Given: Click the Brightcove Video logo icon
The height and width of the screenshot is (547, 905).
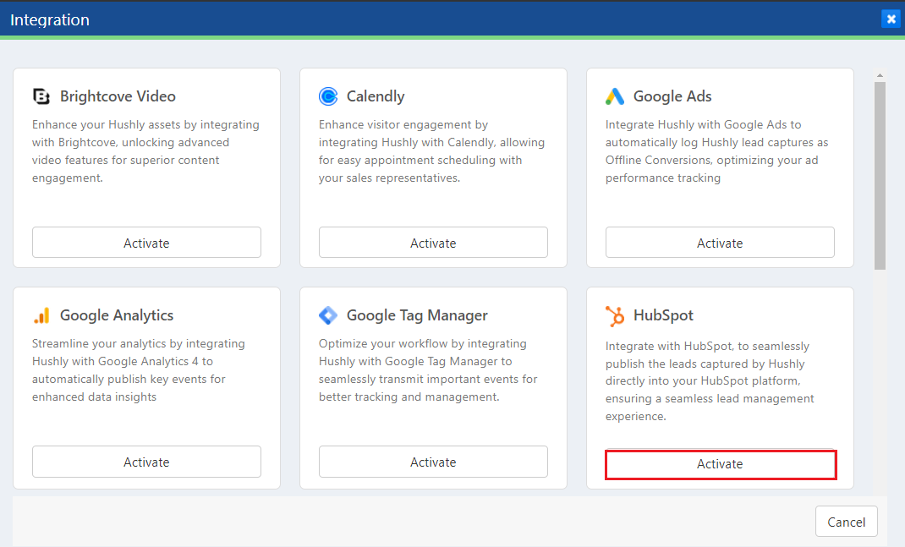Looking at the screenshot, I should click(x=41, y=96).
